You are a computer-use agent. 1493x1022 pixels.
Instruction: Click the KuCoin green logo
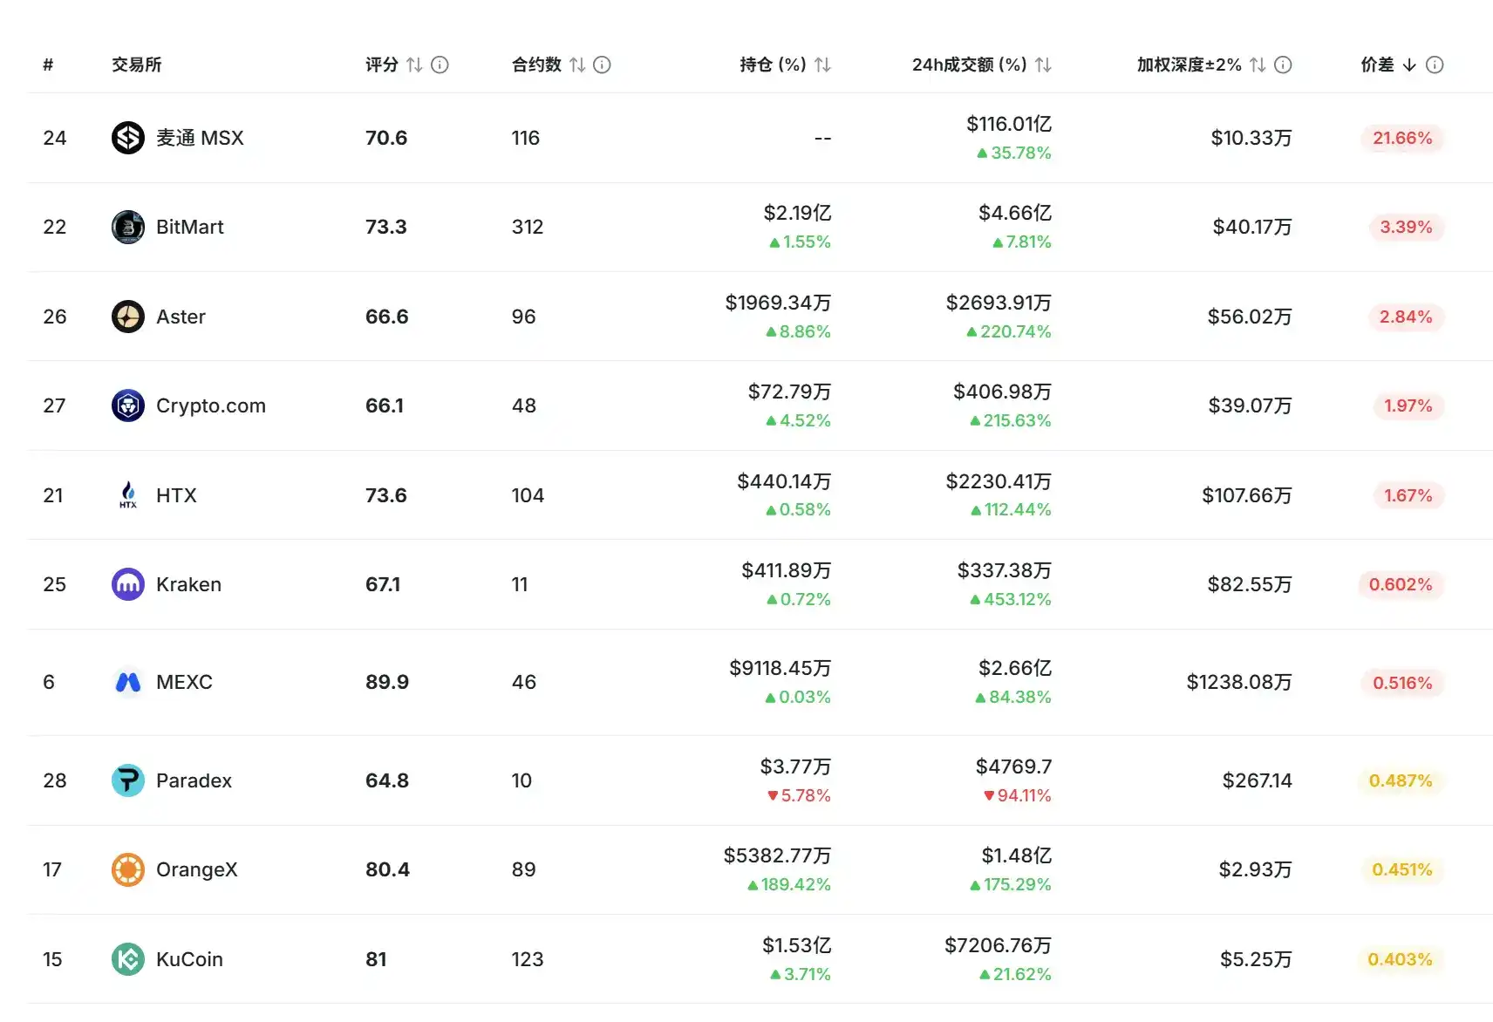tap(128, 959)
